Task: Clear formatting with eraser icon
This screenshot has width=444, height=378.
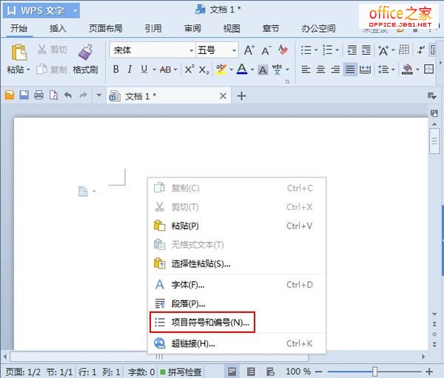Action: [x=283, y=50]
